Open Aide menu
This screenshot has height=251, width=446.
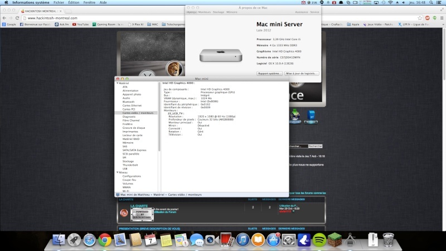(x=103, y=3)
